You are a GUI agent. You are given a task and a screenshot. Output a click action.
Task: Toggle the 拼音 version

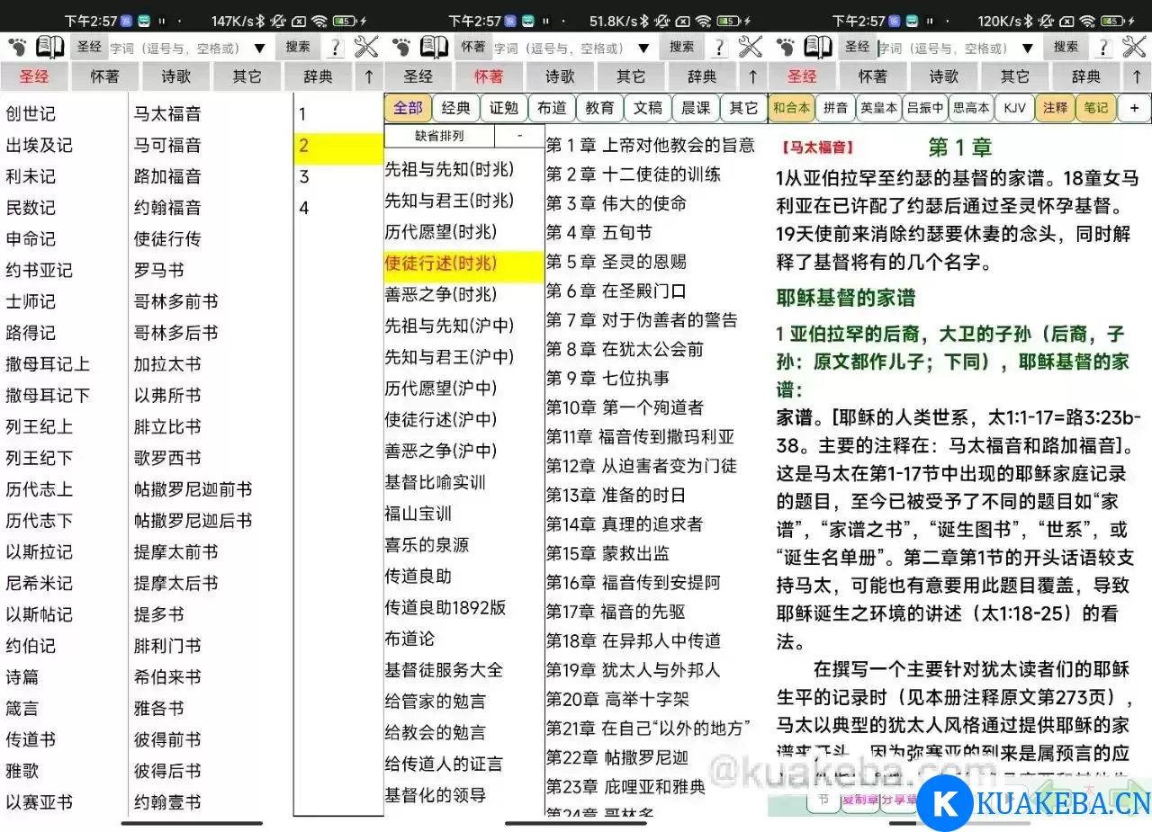point(835,108)
